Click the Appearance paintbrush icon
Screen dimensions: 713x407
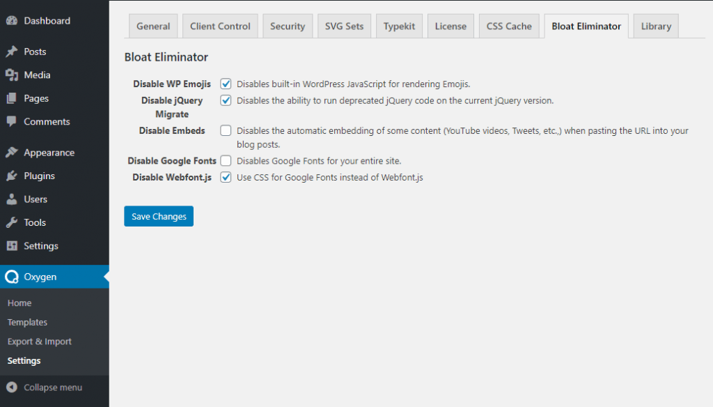pos(12,153)
